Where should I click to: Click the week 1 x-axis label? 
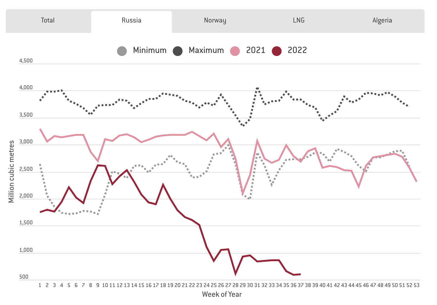tap(40, 286)
